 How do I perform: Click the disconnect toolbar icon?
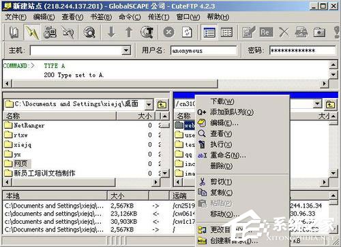[68, 32]
